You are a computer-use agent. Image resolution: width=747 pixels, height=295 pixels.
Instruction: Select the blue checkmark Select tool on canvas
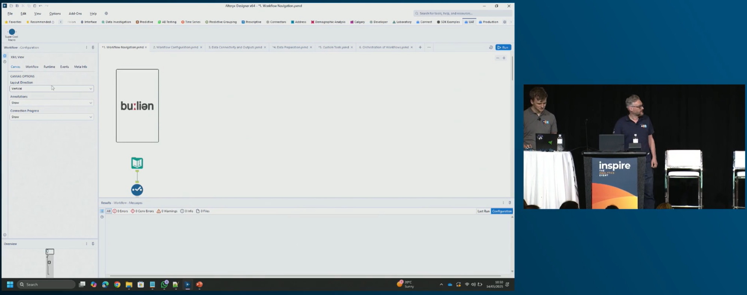tap(137, 190)
